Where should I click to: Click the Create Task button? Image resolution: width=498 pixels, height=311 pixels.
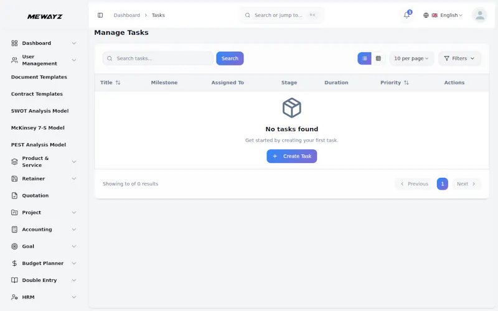pyautogui.click(x=291, y=156)
